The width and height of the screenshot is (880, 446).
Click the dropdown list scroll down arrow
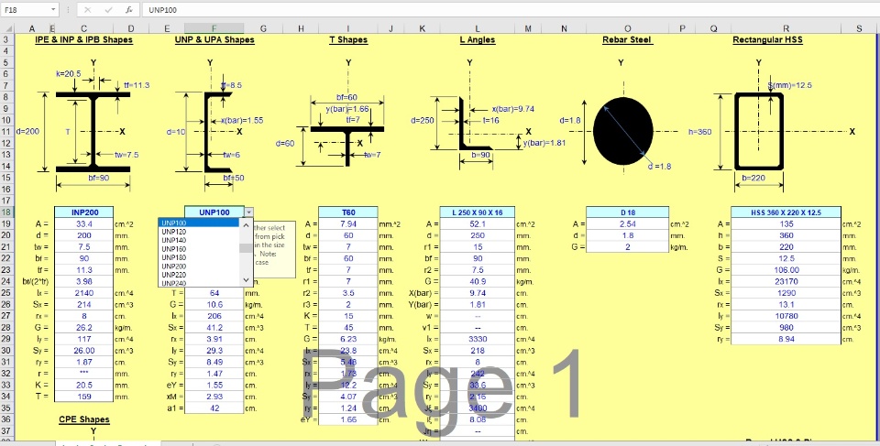pyautogui.click(x=246, y=280)
